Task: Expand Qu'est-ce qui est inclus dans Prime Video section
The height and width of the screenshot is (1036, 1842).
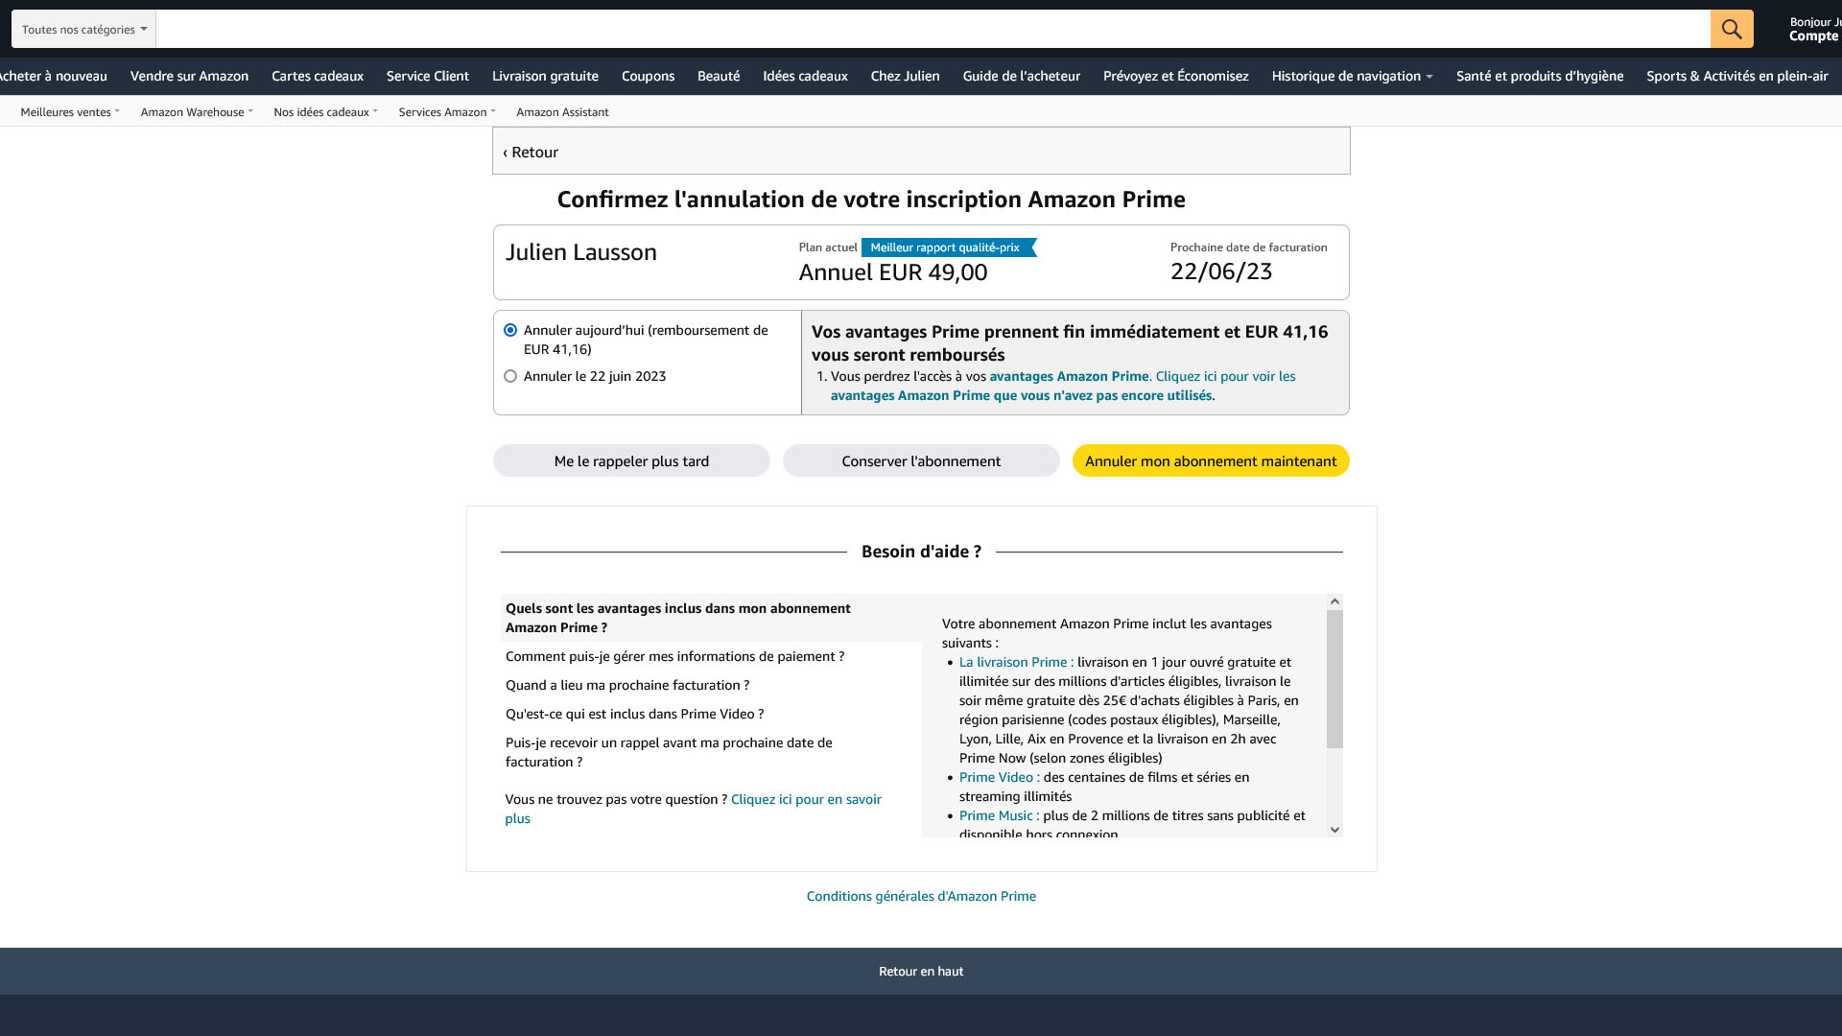Action: [x=634, y=714]
